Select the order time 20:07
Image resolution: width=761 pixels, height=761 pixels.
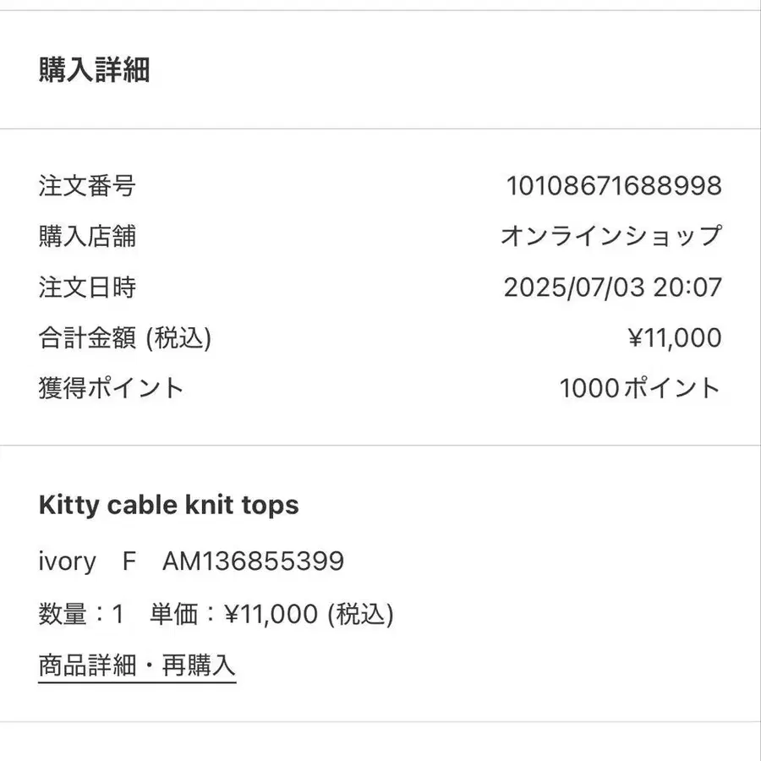click(687, 287)
